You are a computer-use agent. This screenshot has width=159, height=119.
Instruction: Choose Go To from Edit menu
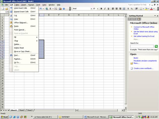click(24, 63)
